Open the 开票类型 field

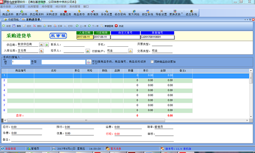162,44
